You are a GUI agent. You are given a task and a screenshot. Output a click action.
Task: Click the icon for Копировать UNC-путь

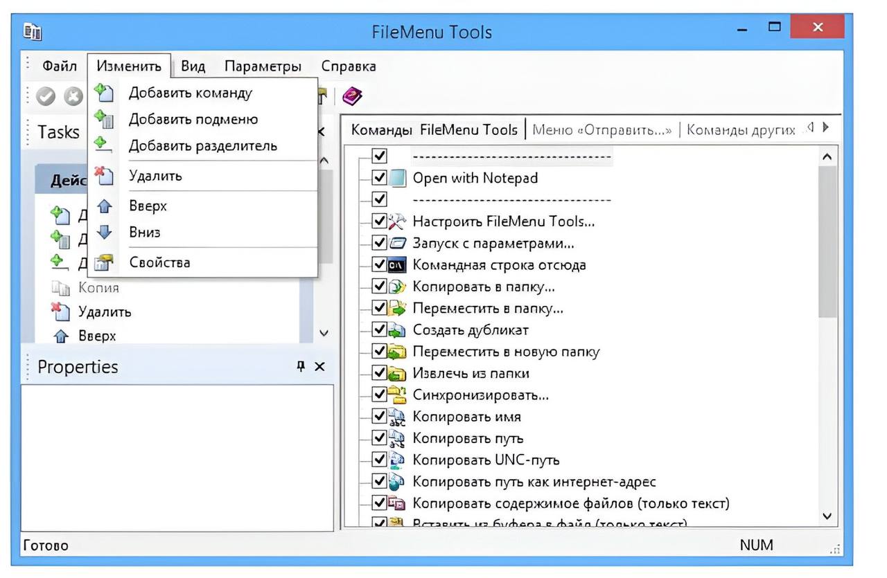click(x=397, y=460)
